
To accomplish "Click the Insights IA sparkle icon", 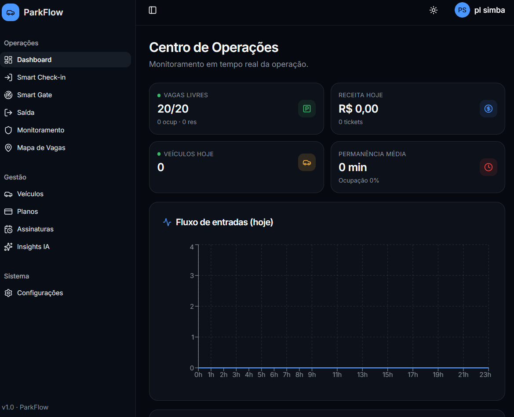I will tap(8, 247).
